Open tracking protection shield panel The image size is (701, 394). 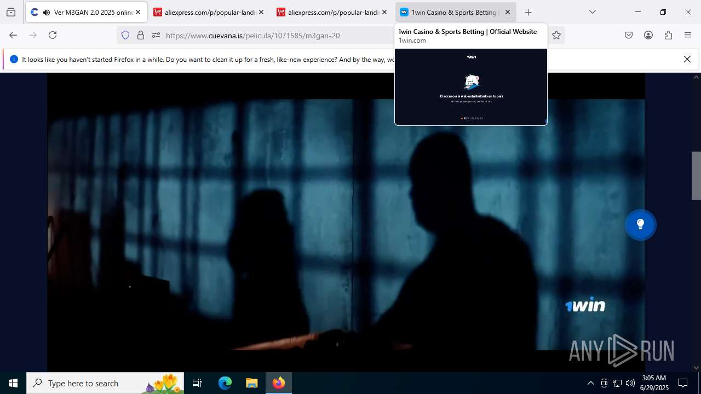pyautogui.click(x=125, y=35)
